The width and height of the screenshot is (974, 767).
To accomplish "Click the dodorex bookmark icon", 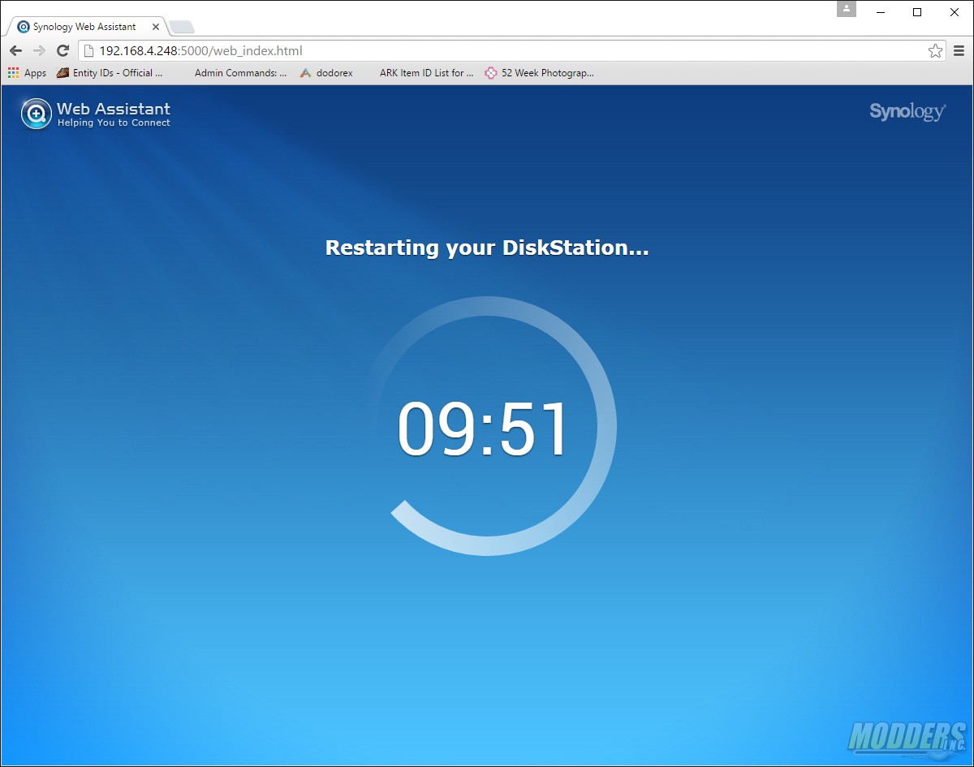I will pos(305,73).
